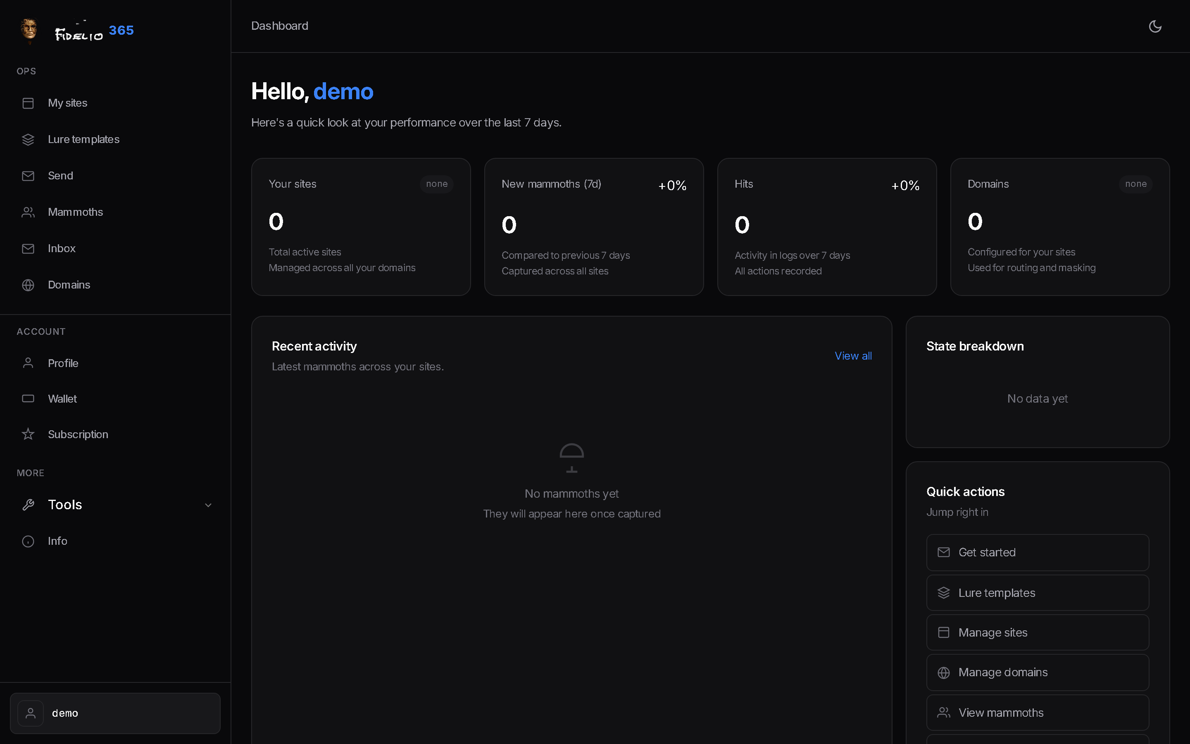Screen dimensions: 1190x744
Task: Click the 'MORE' sidebar section label
Action: 31,473
